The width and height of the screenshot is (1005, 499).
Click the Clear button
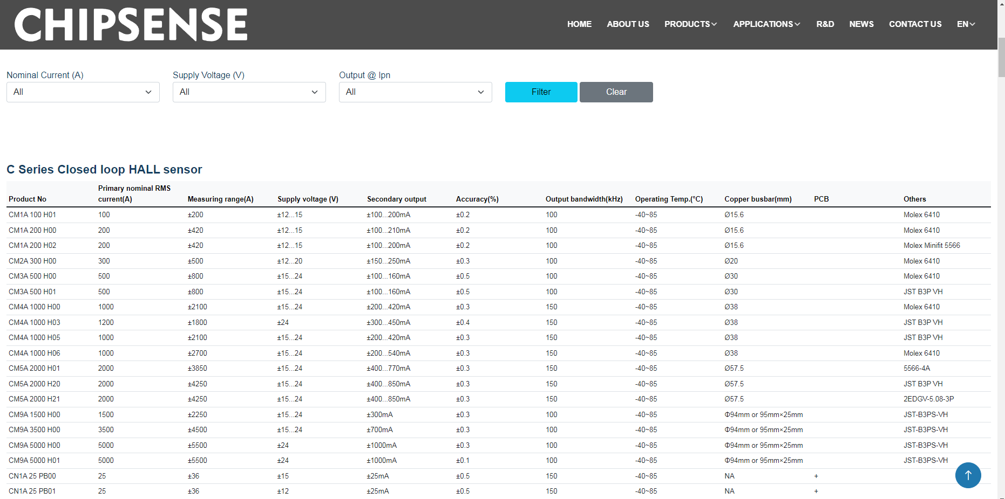point(616,92)
